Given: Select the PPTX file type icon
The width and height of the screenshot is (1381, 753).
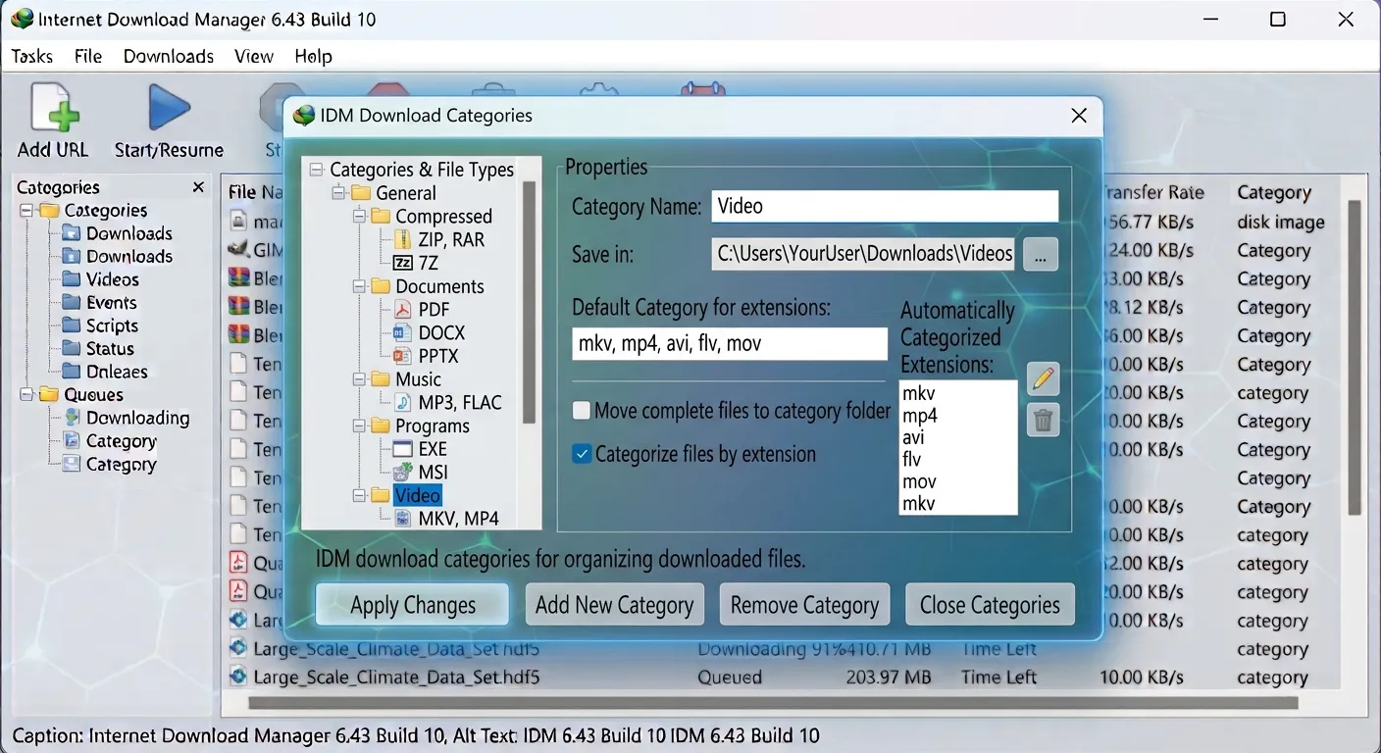Looking at the screenshot, I should [403, 356].
